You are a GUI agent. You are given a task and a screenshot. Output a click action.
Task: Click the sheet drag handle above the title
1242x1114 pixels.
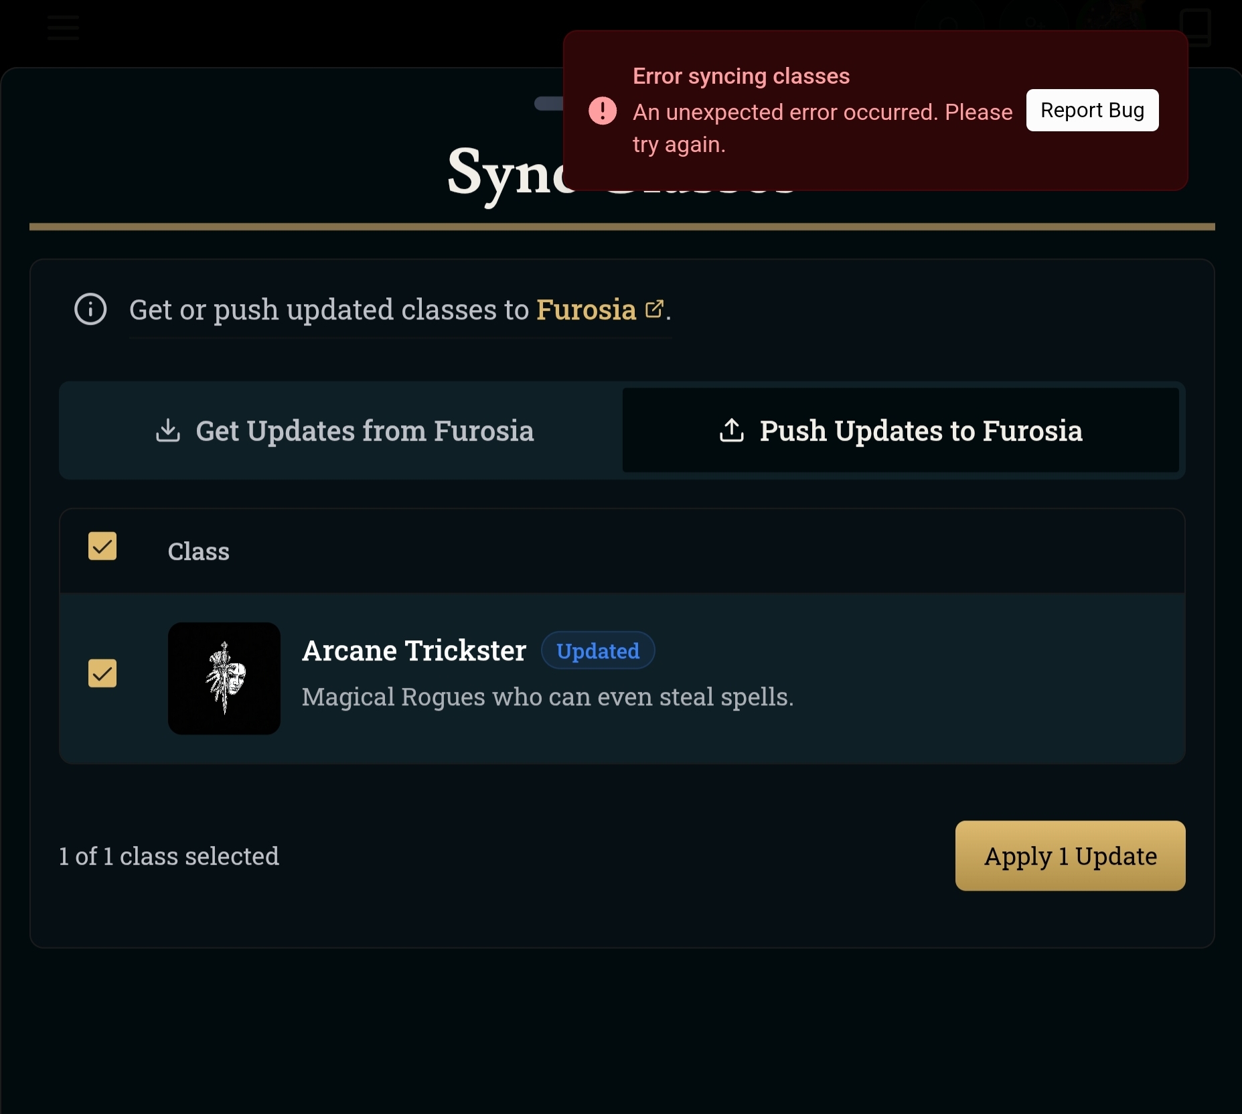[x=549, y=104]
